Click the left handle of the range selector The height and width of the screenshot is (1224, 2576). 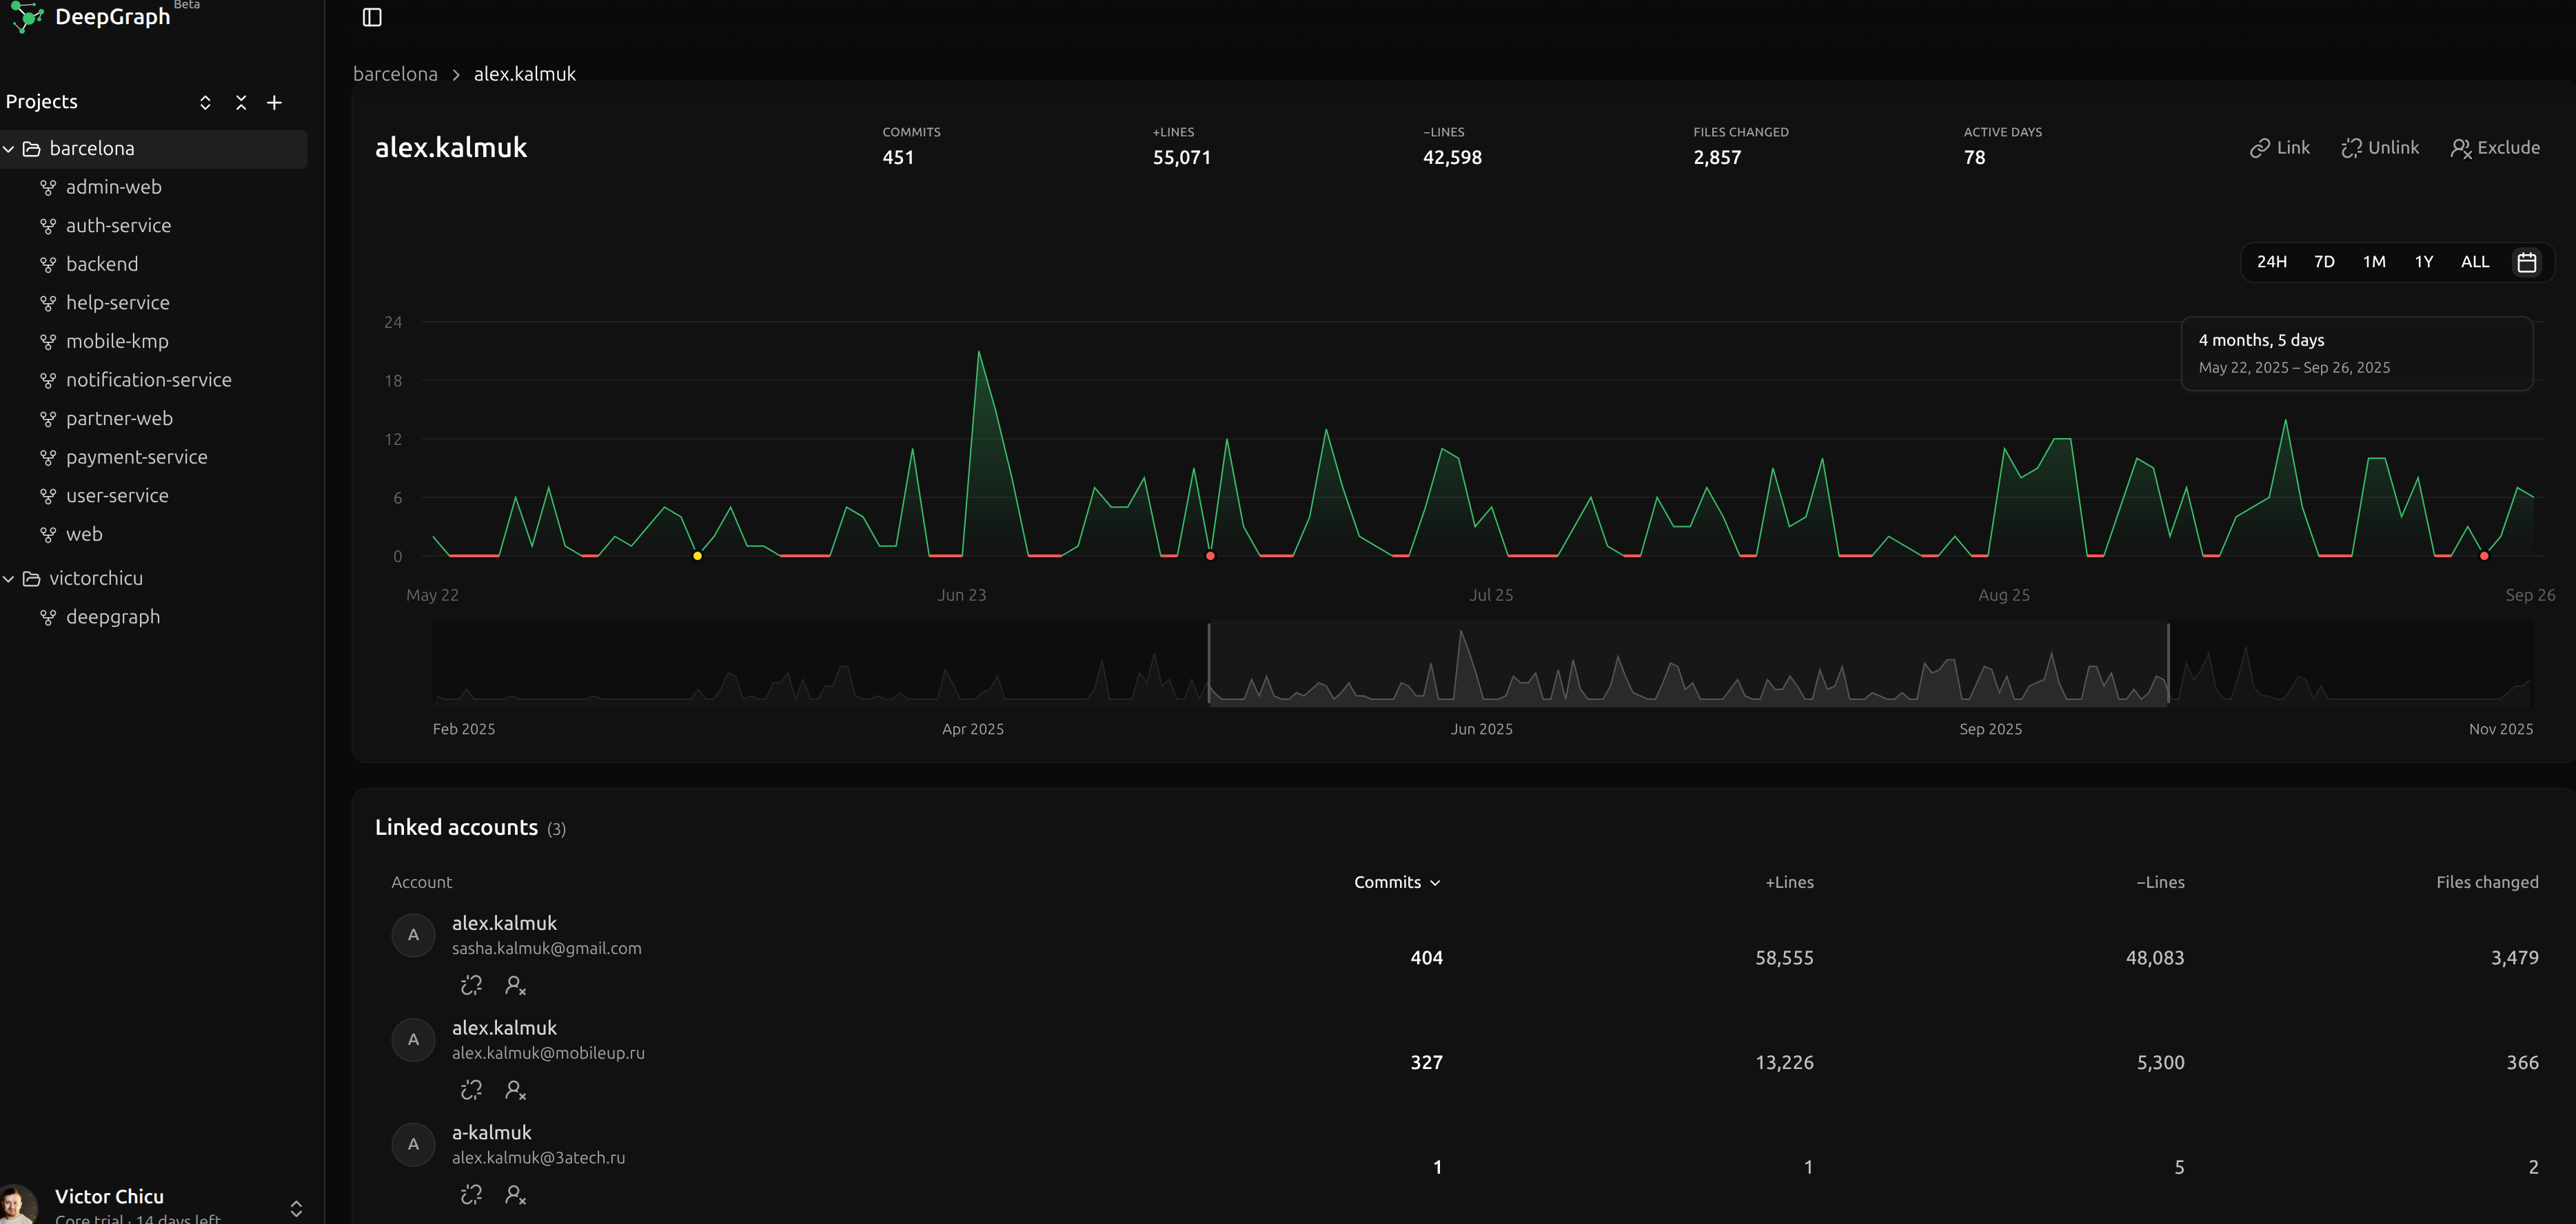coord(1209,663)
